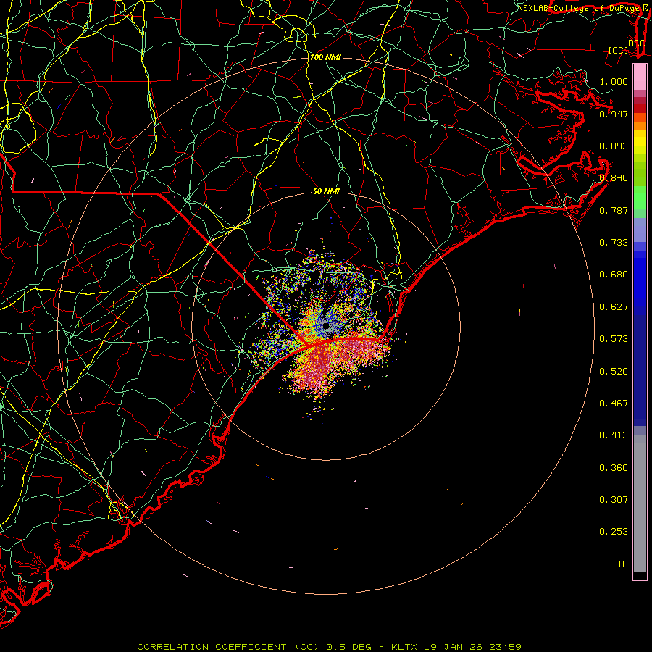
Task: Click the 0.627 value on the color scale
Action: [x=614, y=307]
